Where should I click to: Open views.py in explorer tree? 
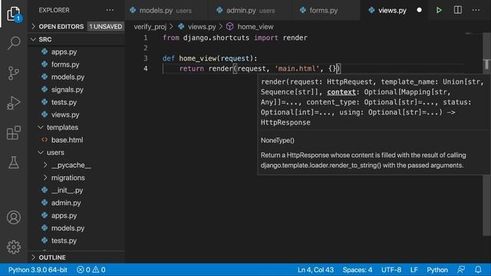click(65, 115)
